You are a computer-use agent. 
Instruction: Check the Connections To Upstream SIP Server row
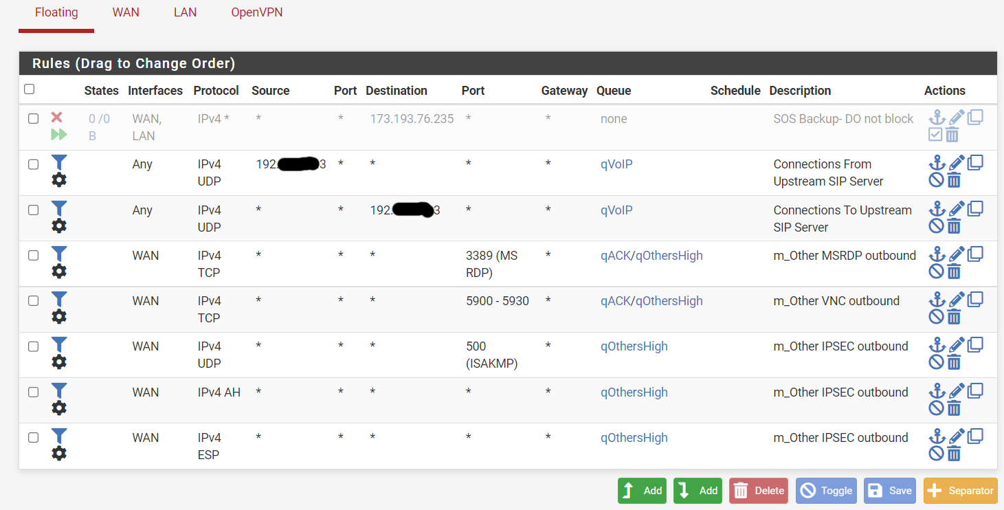[x=33, y=210]
